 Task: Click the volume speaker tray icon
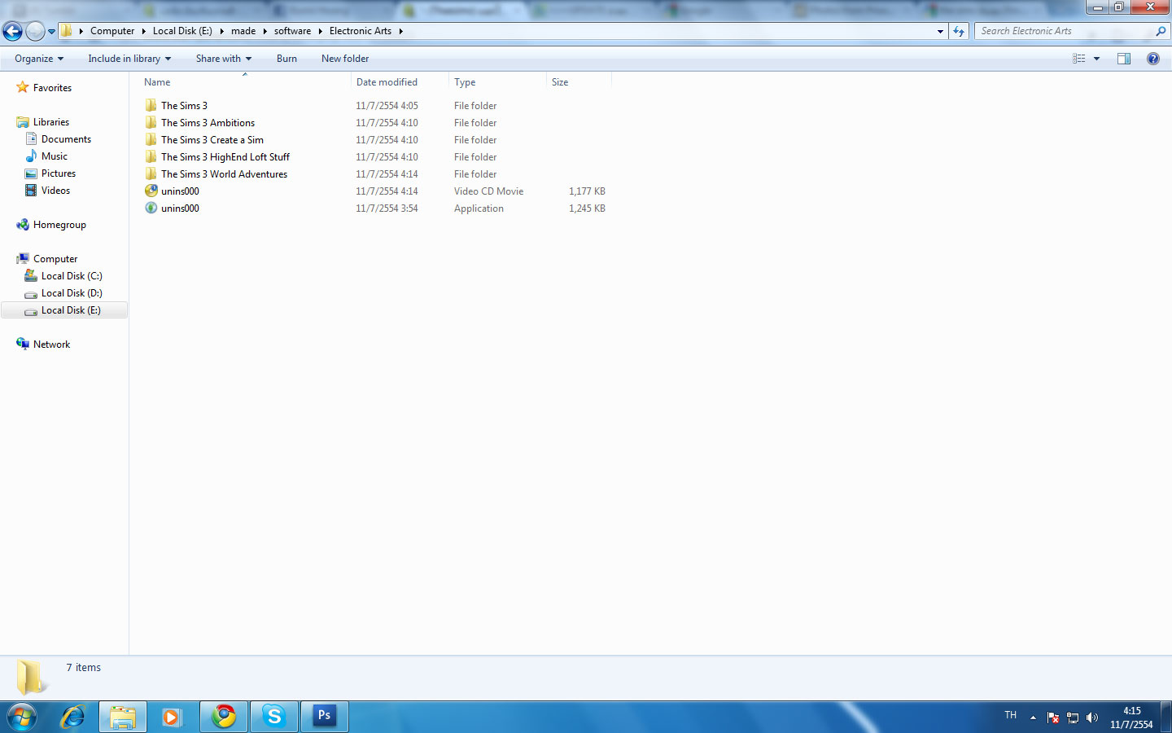(1092, 718)
